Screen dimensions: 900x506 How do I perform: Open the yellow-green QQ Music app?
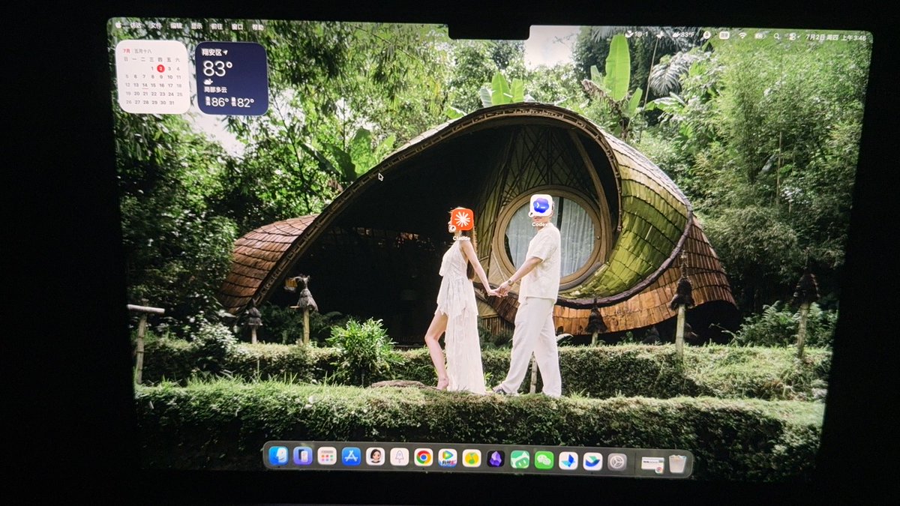(x=472, y=458)
